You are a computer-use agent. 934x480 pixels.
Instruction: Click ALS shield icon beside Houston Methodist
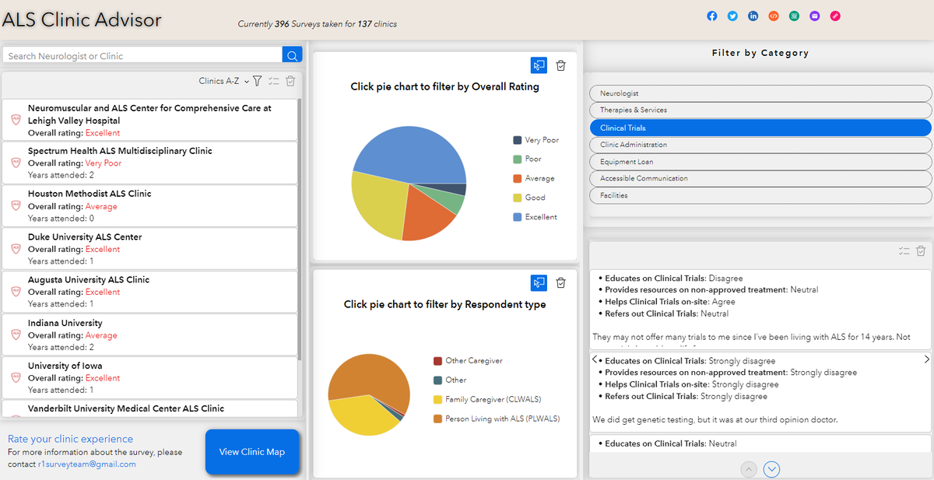[16, 206]
